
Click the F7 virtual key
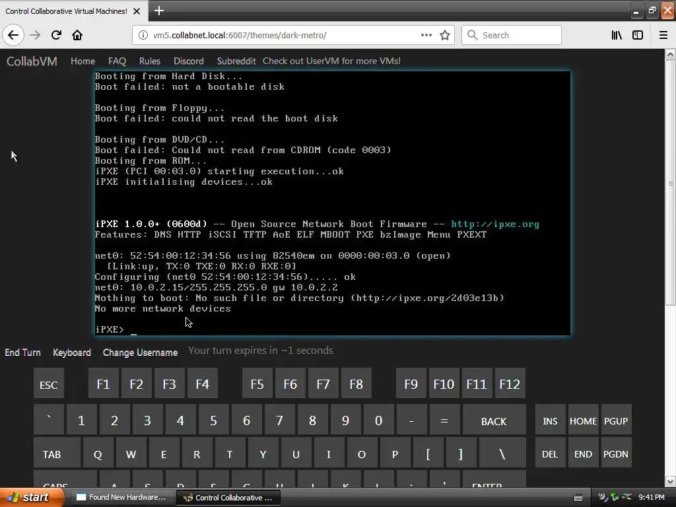[323, 384]
